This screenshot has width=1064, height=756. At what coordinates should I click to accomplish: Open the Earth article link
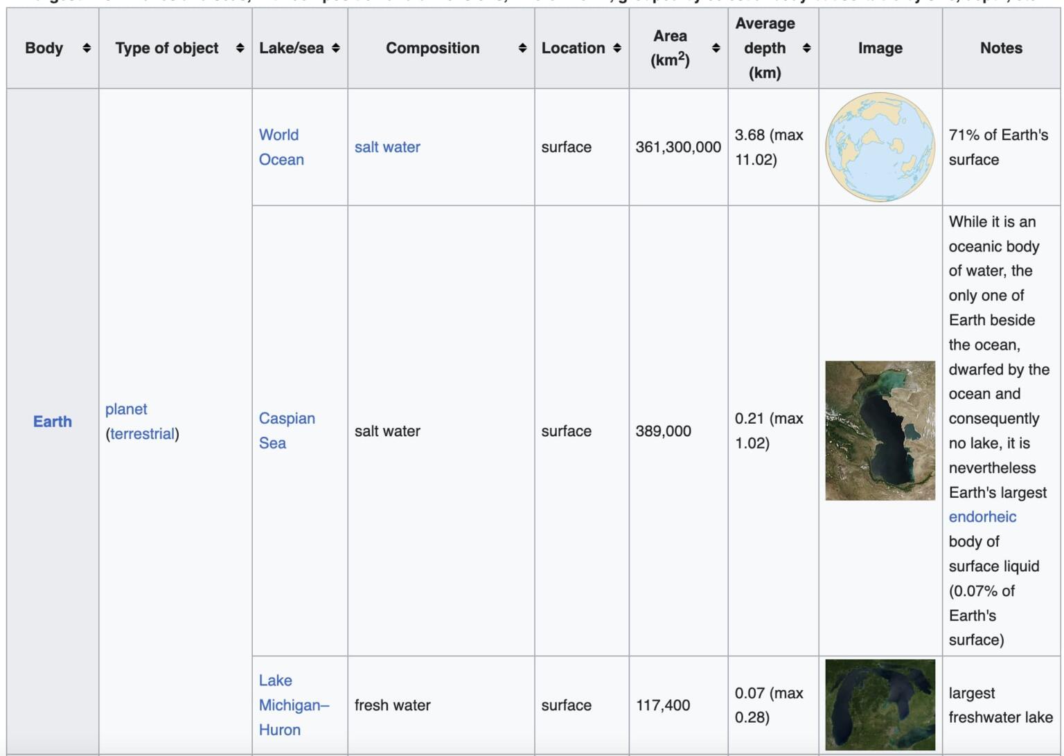(x=53, y=421)
